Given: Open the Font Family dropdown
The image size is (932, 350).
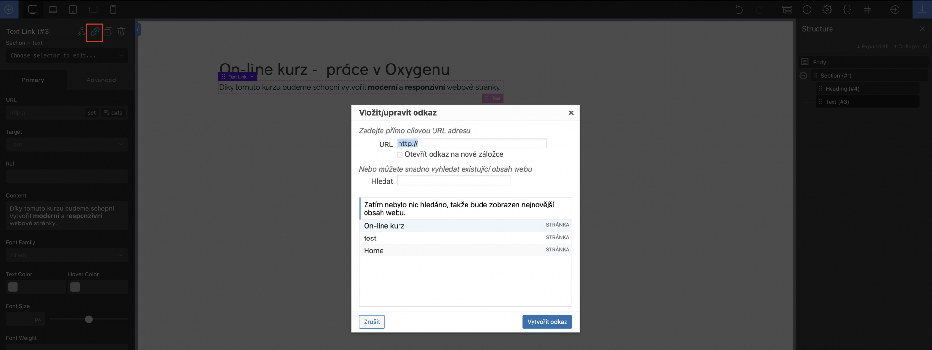Looking at the screenshot, I should tap(67, 255).
